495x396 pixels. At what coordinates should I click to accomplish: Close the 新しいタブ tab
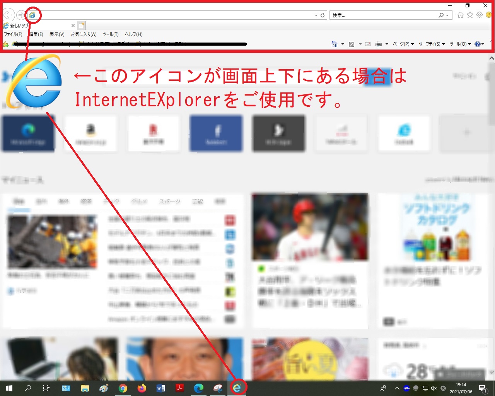(73, 26)
